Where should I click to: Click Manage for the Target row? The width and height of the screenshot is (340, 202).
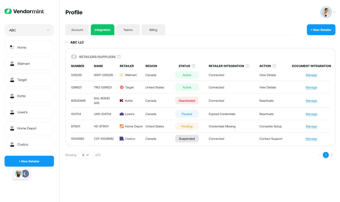tap(312, 87)
